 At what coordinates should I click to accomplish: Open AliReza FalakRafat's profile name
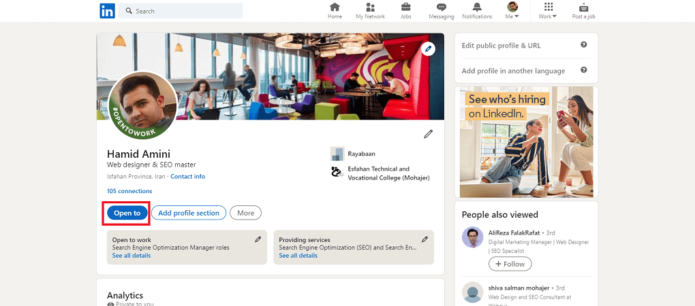(x=516, y=233)
